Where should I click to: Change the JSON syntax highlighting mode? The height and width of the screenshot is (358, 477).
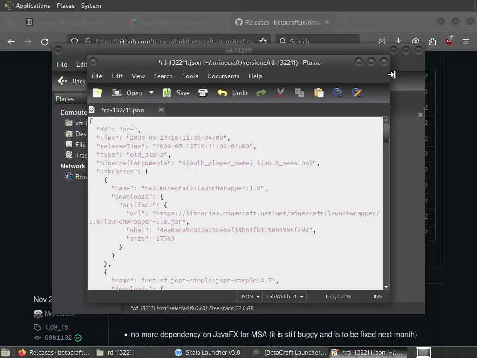pyautogui.click(x=250, y=296)
